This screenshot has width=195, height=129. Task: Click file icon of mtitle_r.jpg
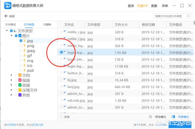click(65, 32)
